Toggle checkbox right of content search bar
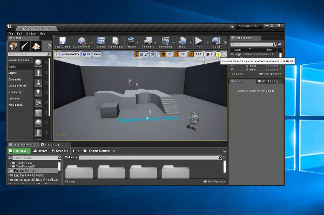This screenshot has width=324, height=215. coord(225,158)
